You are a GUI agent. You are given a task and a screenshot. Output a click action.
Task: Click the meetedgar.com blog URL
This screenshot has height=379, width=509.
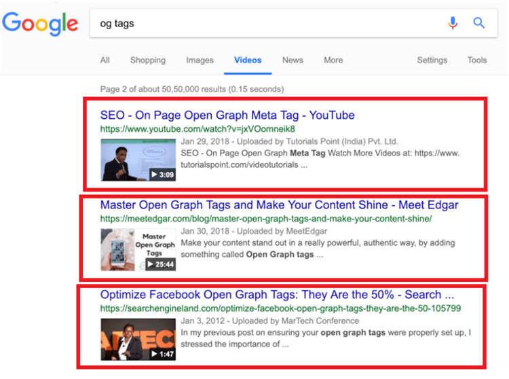[x=266, y=219]
